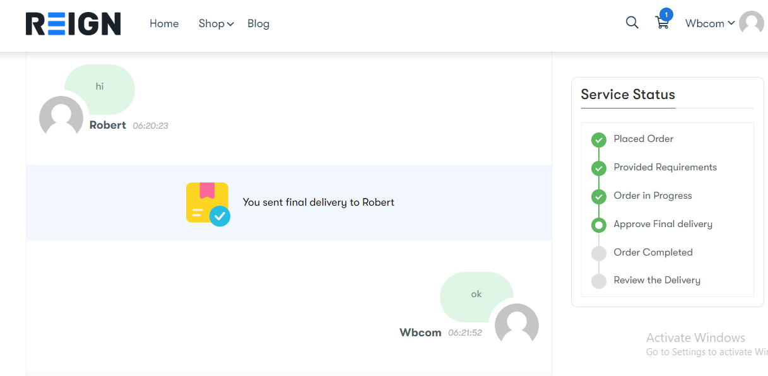Click the Review the Delivery step
This screenshot has width=768, height=376.
point(657,280)
